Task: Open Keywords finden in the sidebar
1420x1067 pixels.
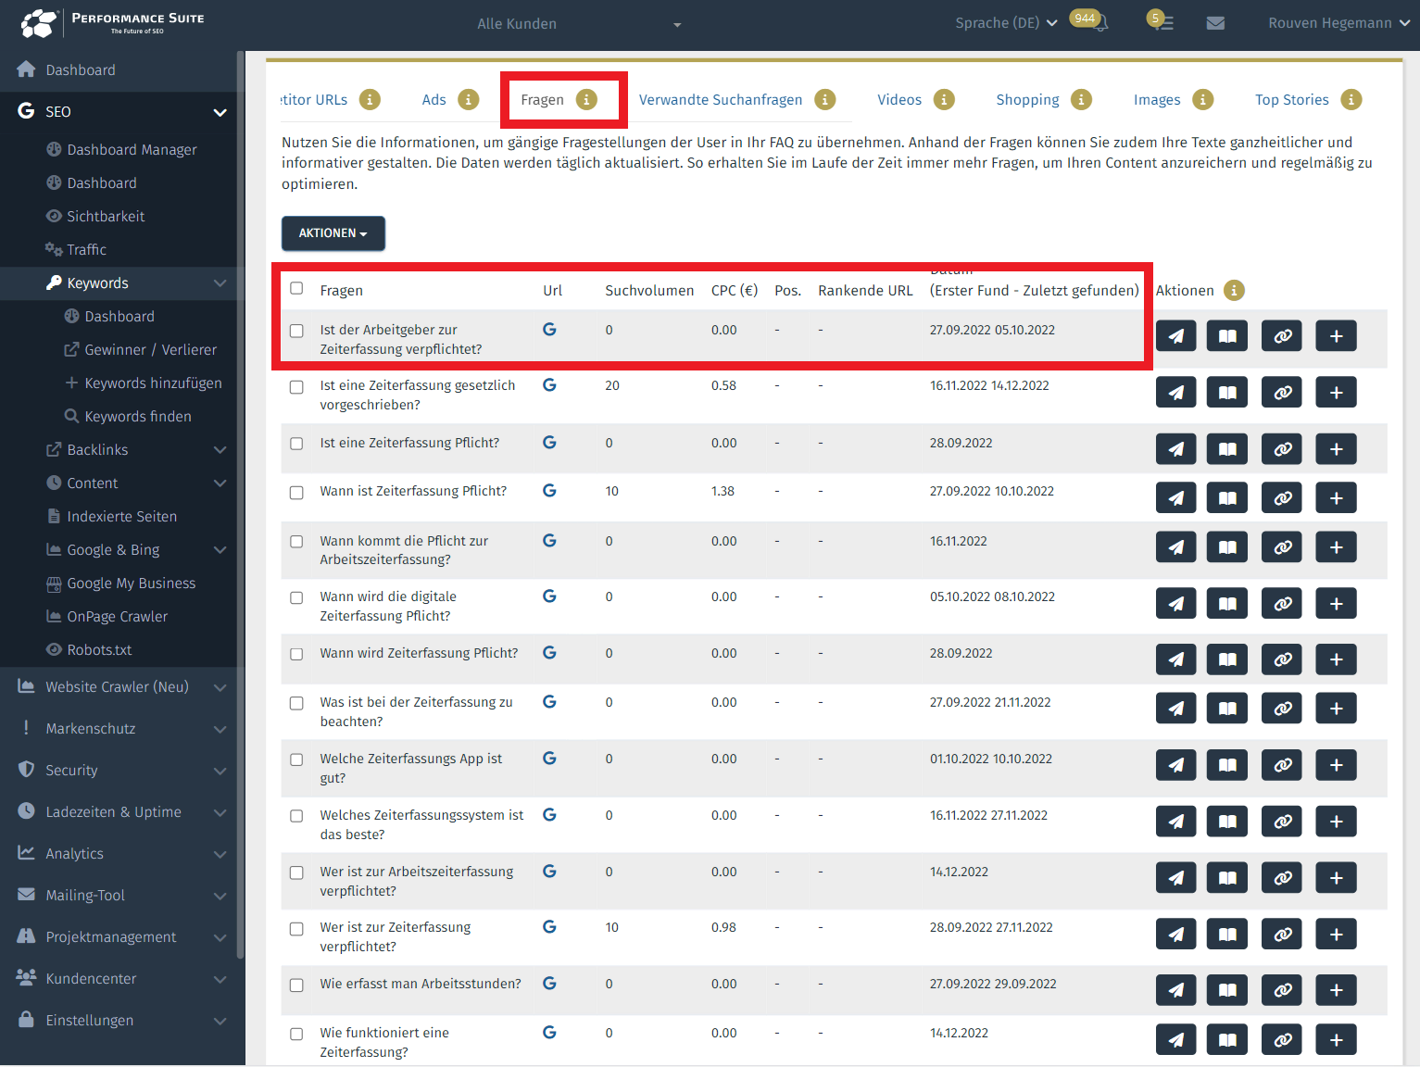Action: click(137, 417)
